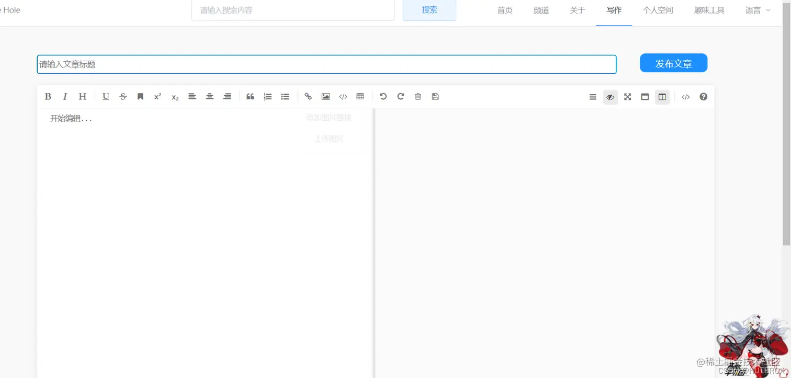Go to the 个人空间 menu item
Screen dimensions: 791x378
658,9
